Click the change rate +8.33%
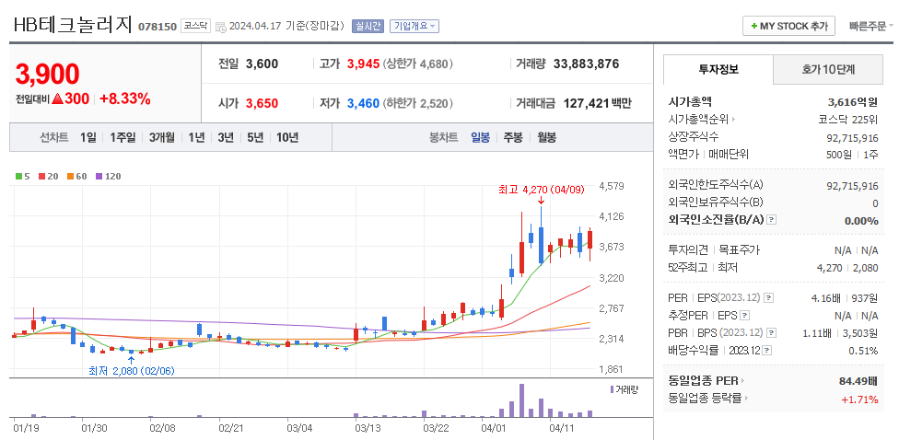Viewport: 899px width, 440px height. click(x=125, y=99)
